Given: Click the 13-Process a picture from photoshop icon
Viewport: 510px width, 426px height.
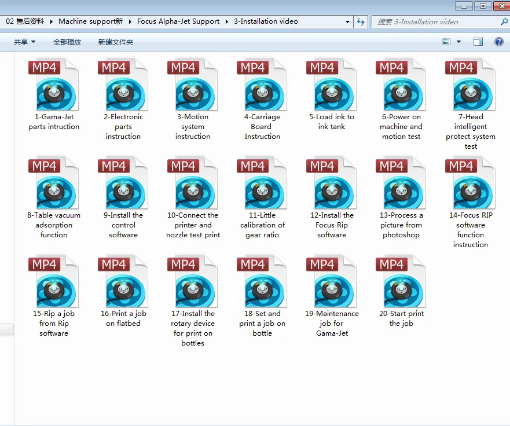Looking at the screenshot, I should pos(401,183).
